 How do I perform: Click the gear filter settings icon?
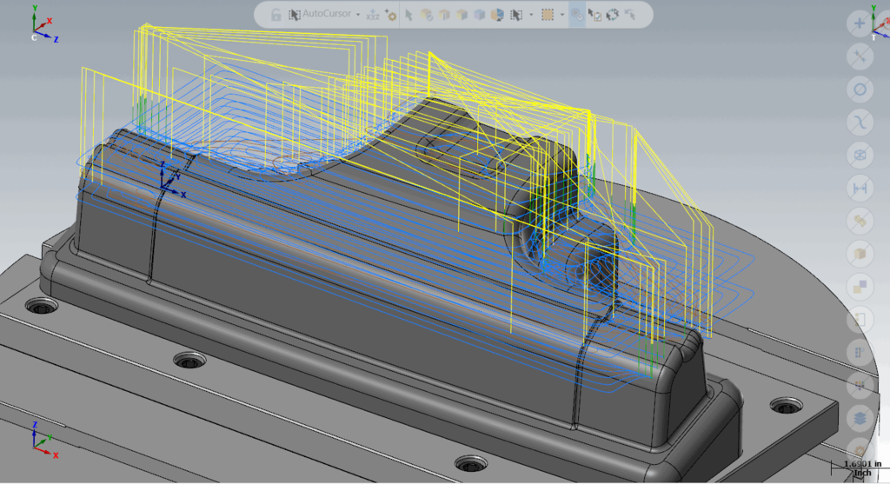click(860, 450)
